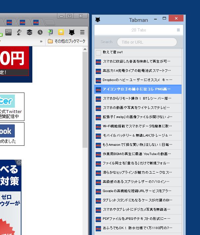This screenshot has width=200, height=235.
Task: Select the スマホやタブレットにデジカメ写真 tab entry
Action: pos(138,210)
